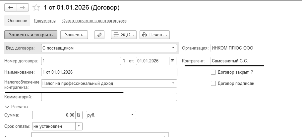
Task: Enable the Договор закрыт checkbox
Action: pos(213,72)
